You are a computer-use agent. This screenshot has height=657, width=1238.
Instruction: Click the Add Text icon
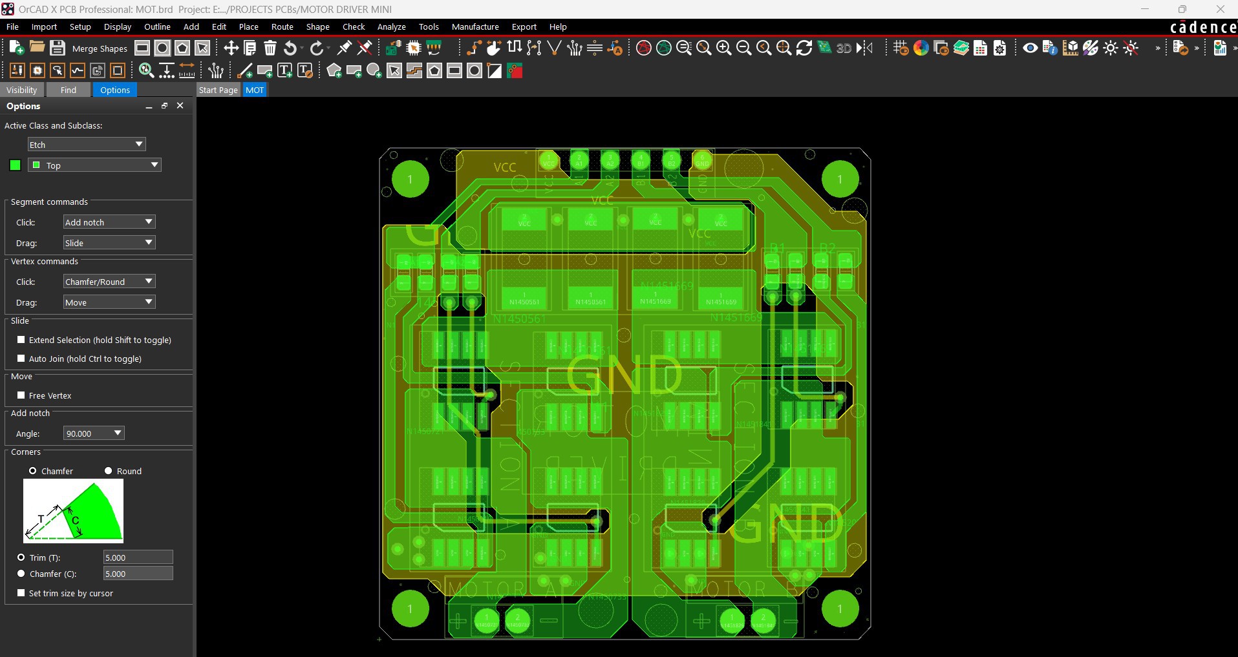[x=284, y=71]
